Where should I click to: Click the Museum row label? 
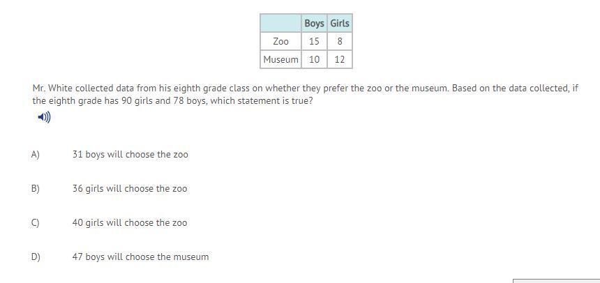(x=281, y=59)
